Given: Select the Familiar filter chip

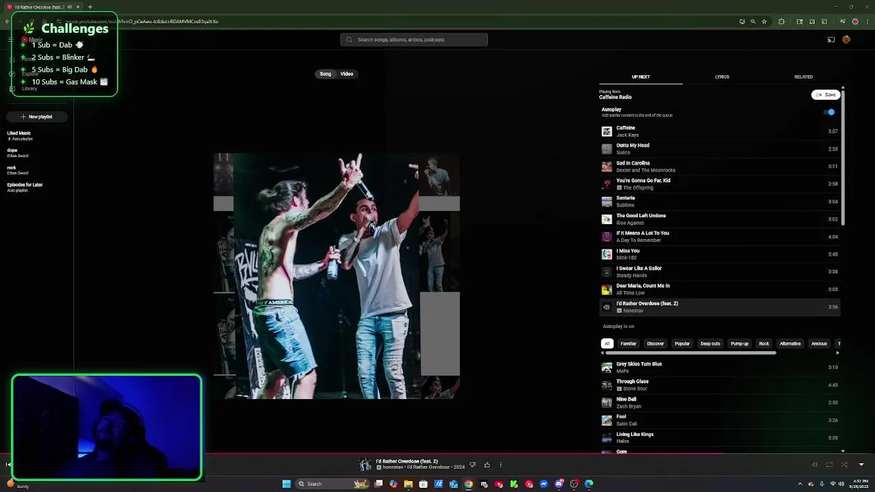Looking at the screenshot, I should (628, 344).
